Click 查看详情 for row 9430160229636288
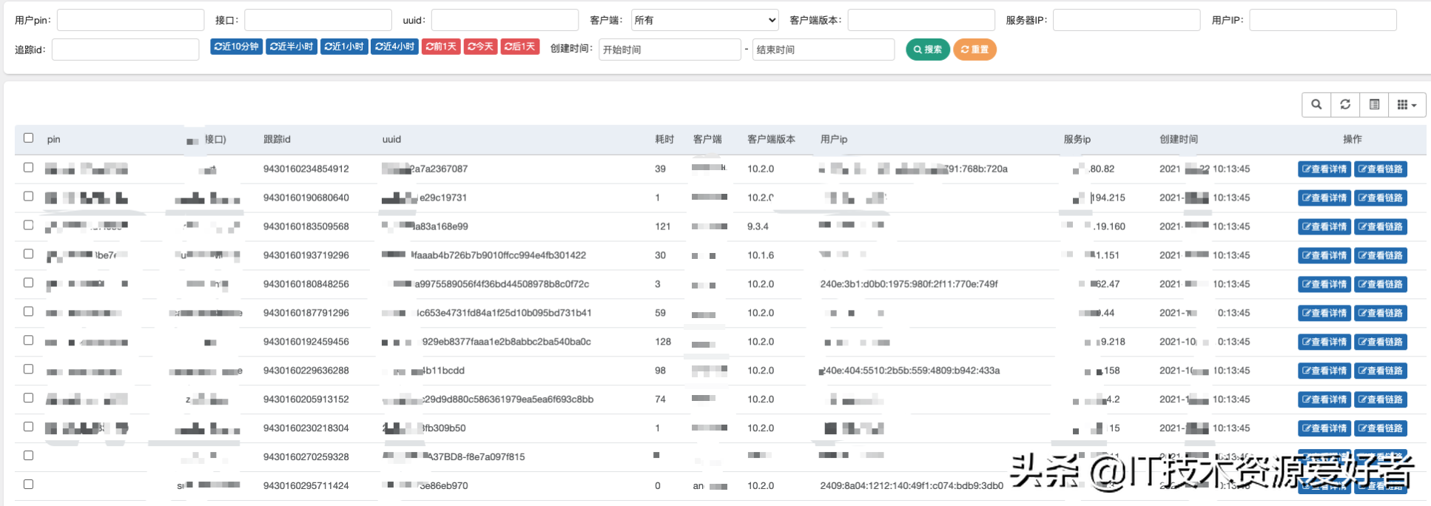Image resolution: width=1431 pixels, height=506 pixels. pyautogui.click(x=1324, y=371)
